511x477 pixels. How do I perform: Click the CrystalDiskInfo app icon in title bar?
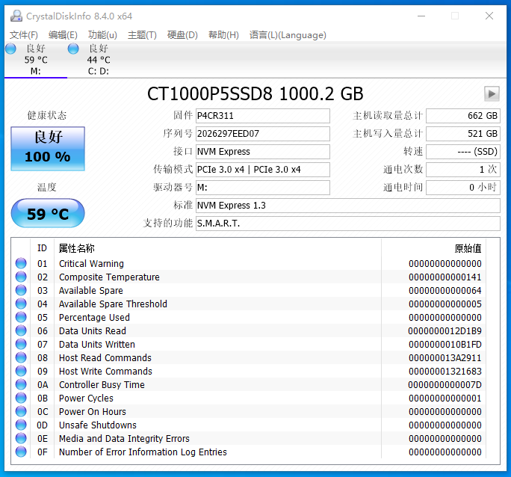click(x=16, y=16)
